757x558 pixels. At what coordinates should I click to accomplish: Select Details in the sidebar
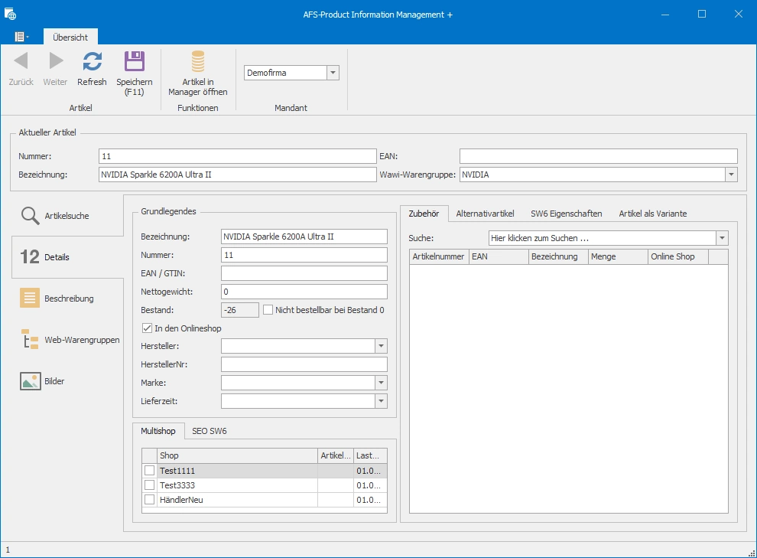pos(67,257)
